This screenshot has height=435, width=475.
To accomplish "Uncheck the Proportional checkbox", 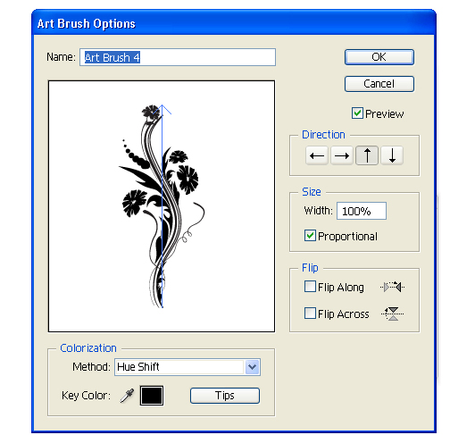I will pyautogui.click(x=310, y=236).
